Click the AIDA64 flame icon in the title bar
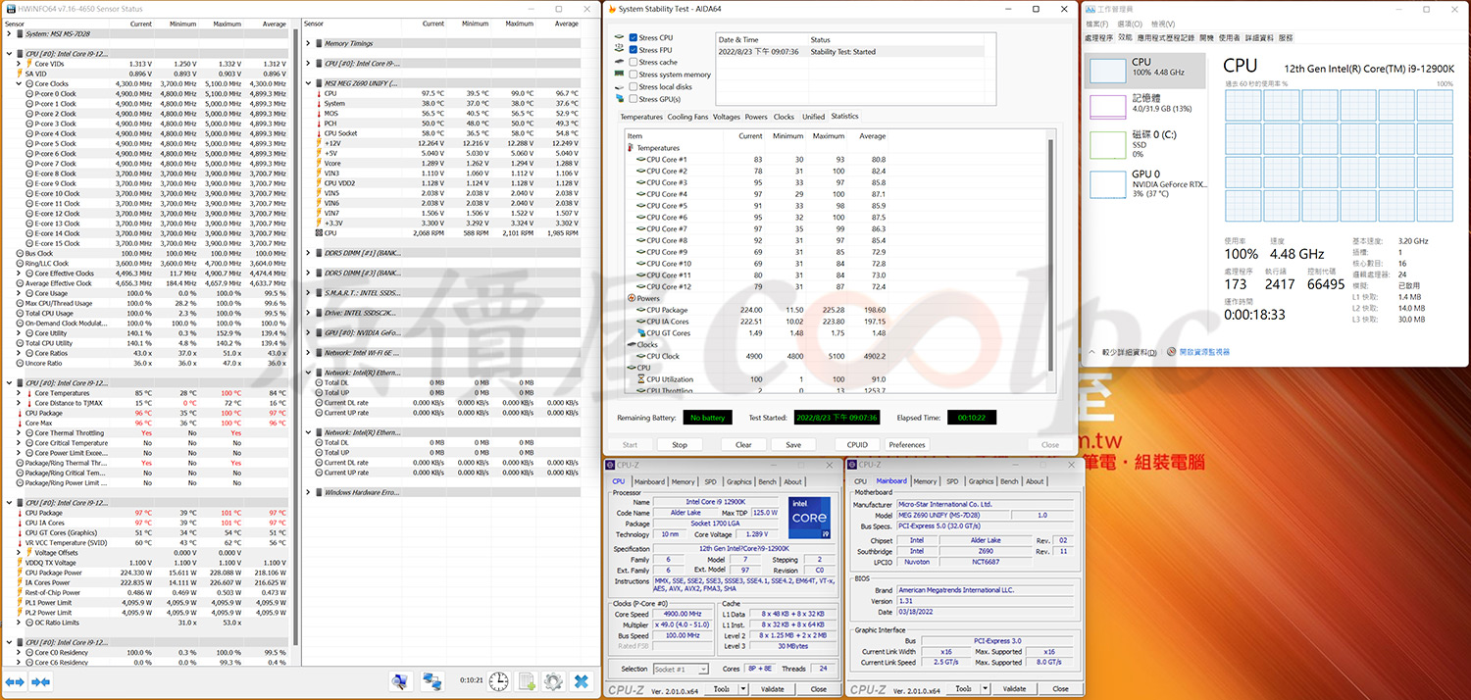 click(611, 9)
